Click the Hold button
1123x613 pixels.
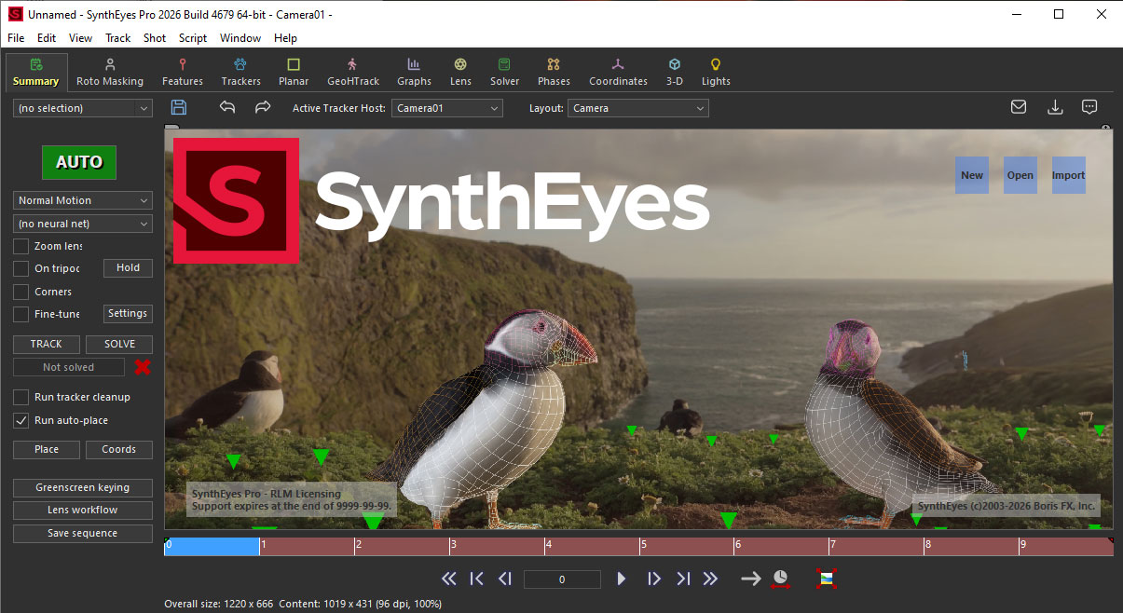pyautogui.click(x=128, y=268)
